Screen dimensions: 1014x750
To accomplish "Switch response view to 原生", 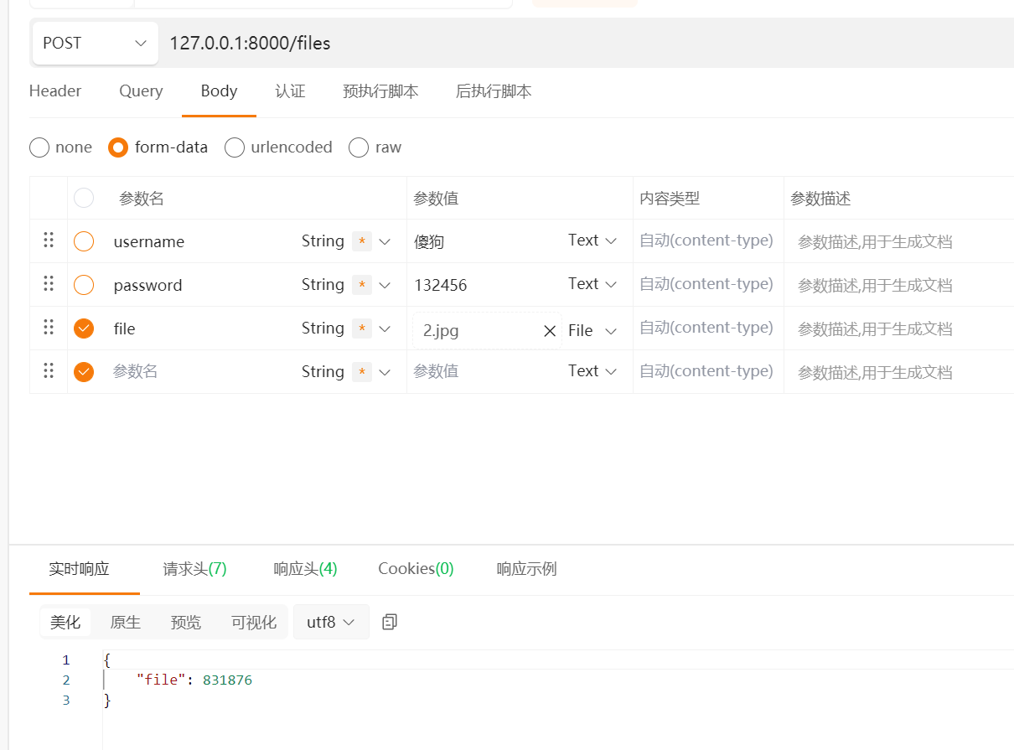I will tap(126, 622).
